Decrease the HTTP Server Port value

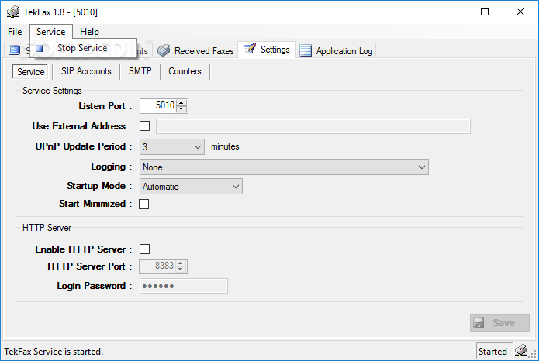click(x=181, y=270)
